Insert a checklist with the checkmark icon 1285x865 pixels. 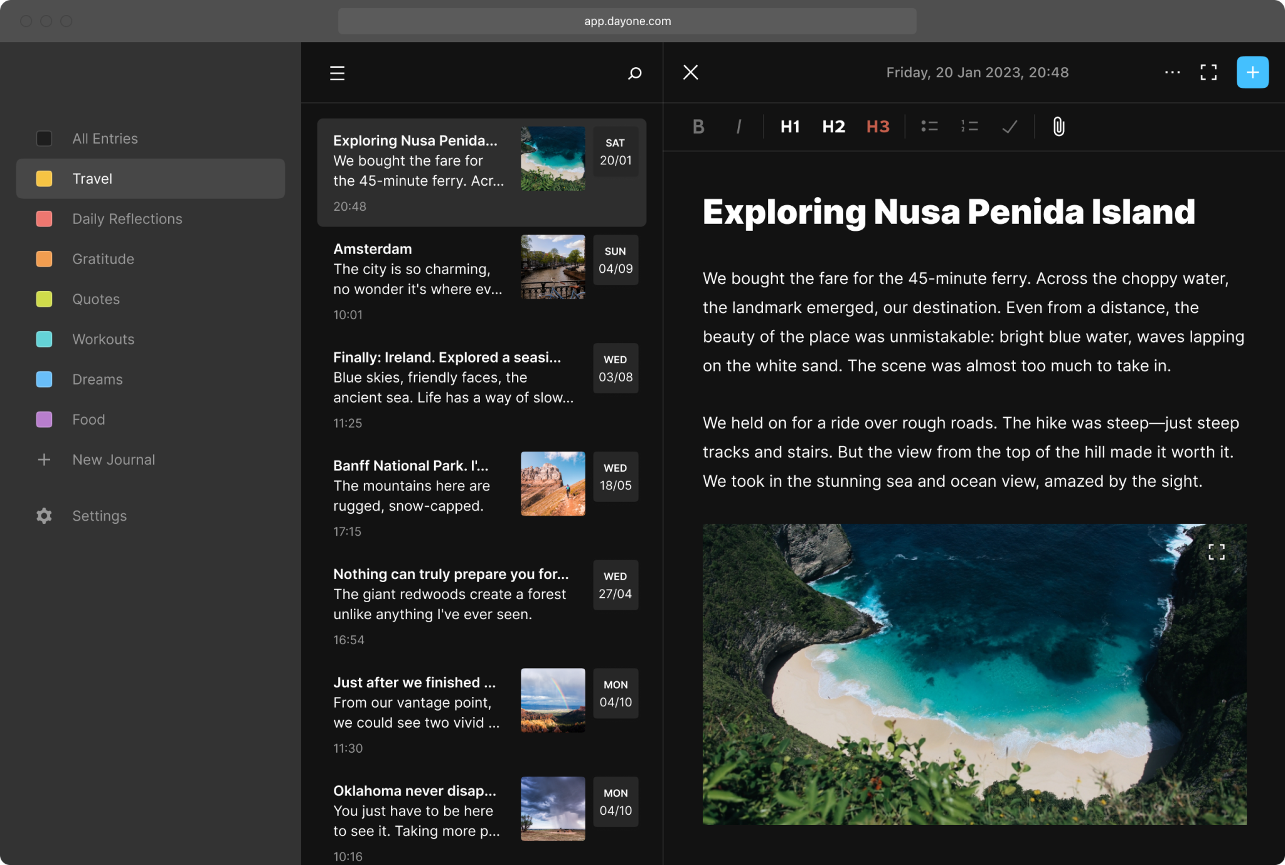1010,127
